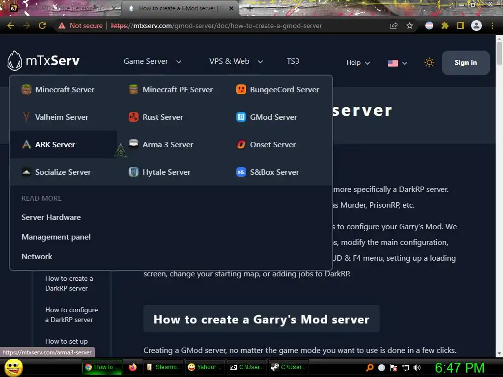Click the ARK Server logo icon
Viewport: 503px width, 377px height.
pos(27,145)
